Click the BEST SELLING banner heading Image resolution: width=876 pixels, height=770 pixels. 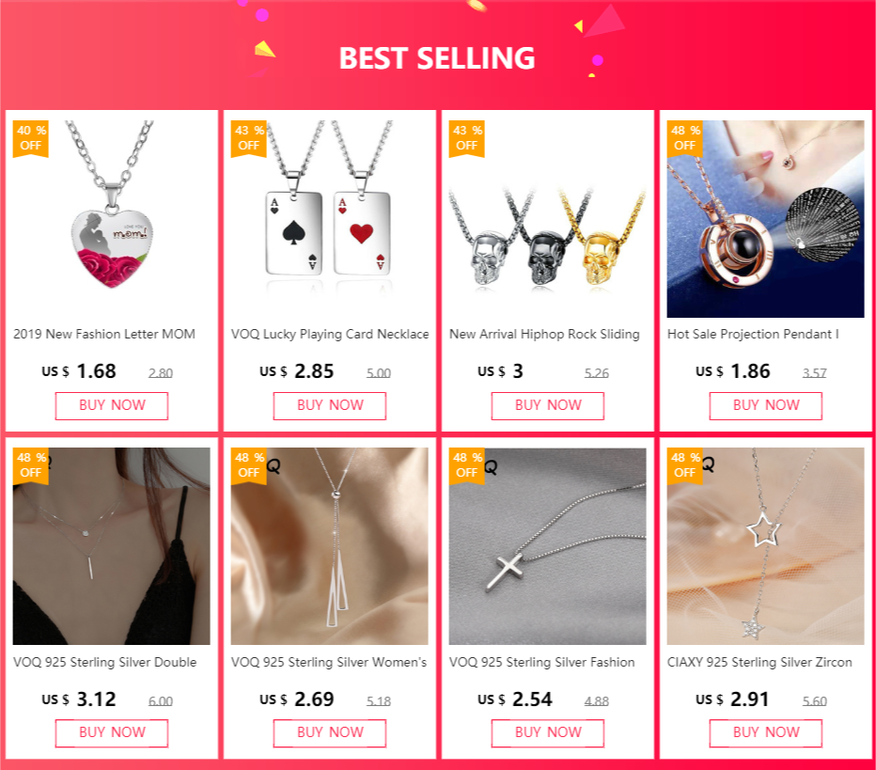click(437, 58)
